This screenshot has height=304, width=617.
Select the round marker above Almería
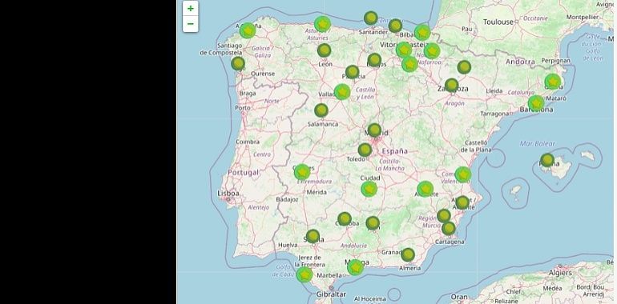[408, 254]
